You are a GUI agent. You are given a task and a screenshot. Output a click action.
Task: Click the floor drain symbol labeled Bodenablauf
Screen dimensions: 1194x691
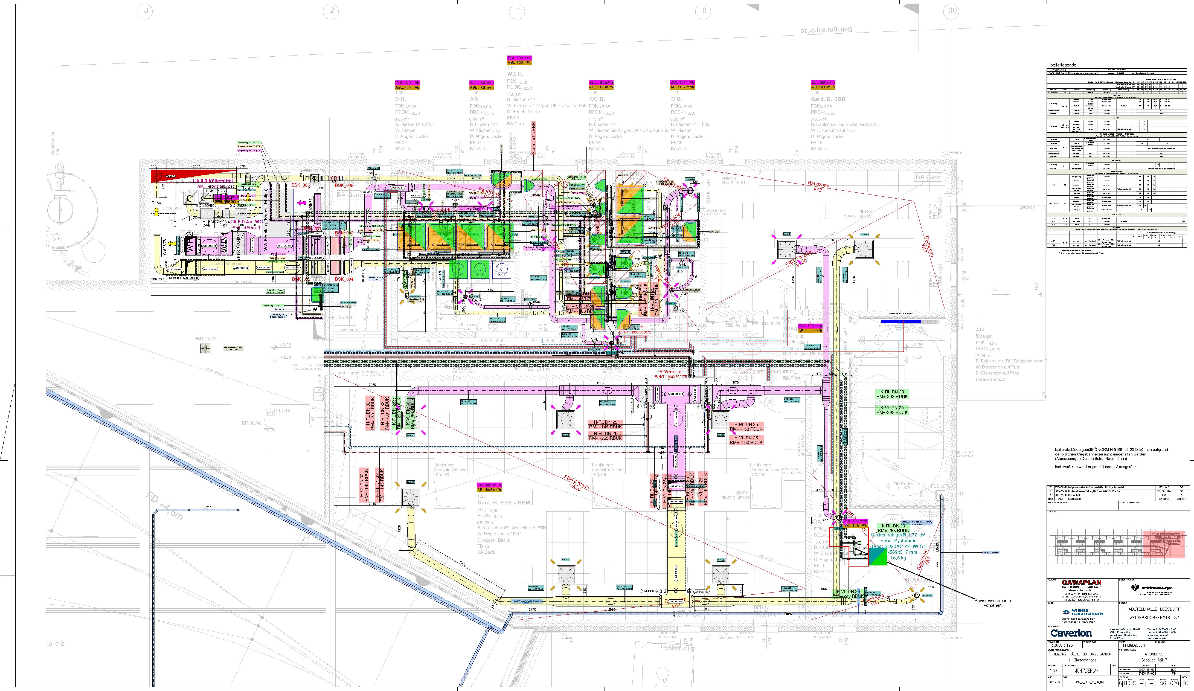pos(206,349)
